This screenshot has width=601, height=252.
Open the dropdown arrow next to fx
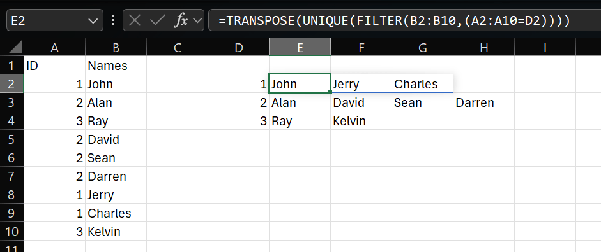[198, 20]
